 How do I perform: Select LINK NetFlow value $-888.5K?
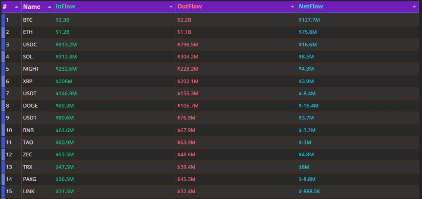coord(310,191)
